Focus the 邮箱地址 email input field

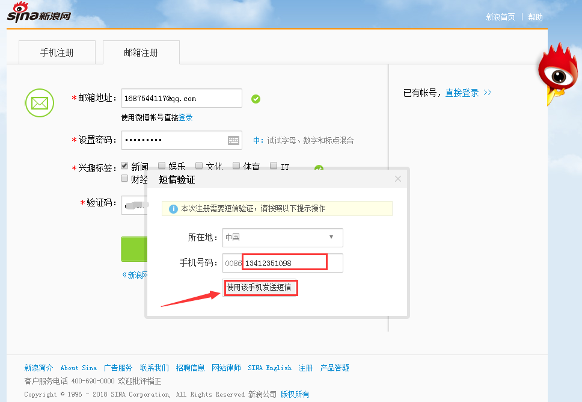click(182, 98)
